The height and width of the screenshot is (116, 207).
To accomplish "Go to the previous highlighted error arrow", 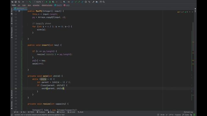I will 190,12.
